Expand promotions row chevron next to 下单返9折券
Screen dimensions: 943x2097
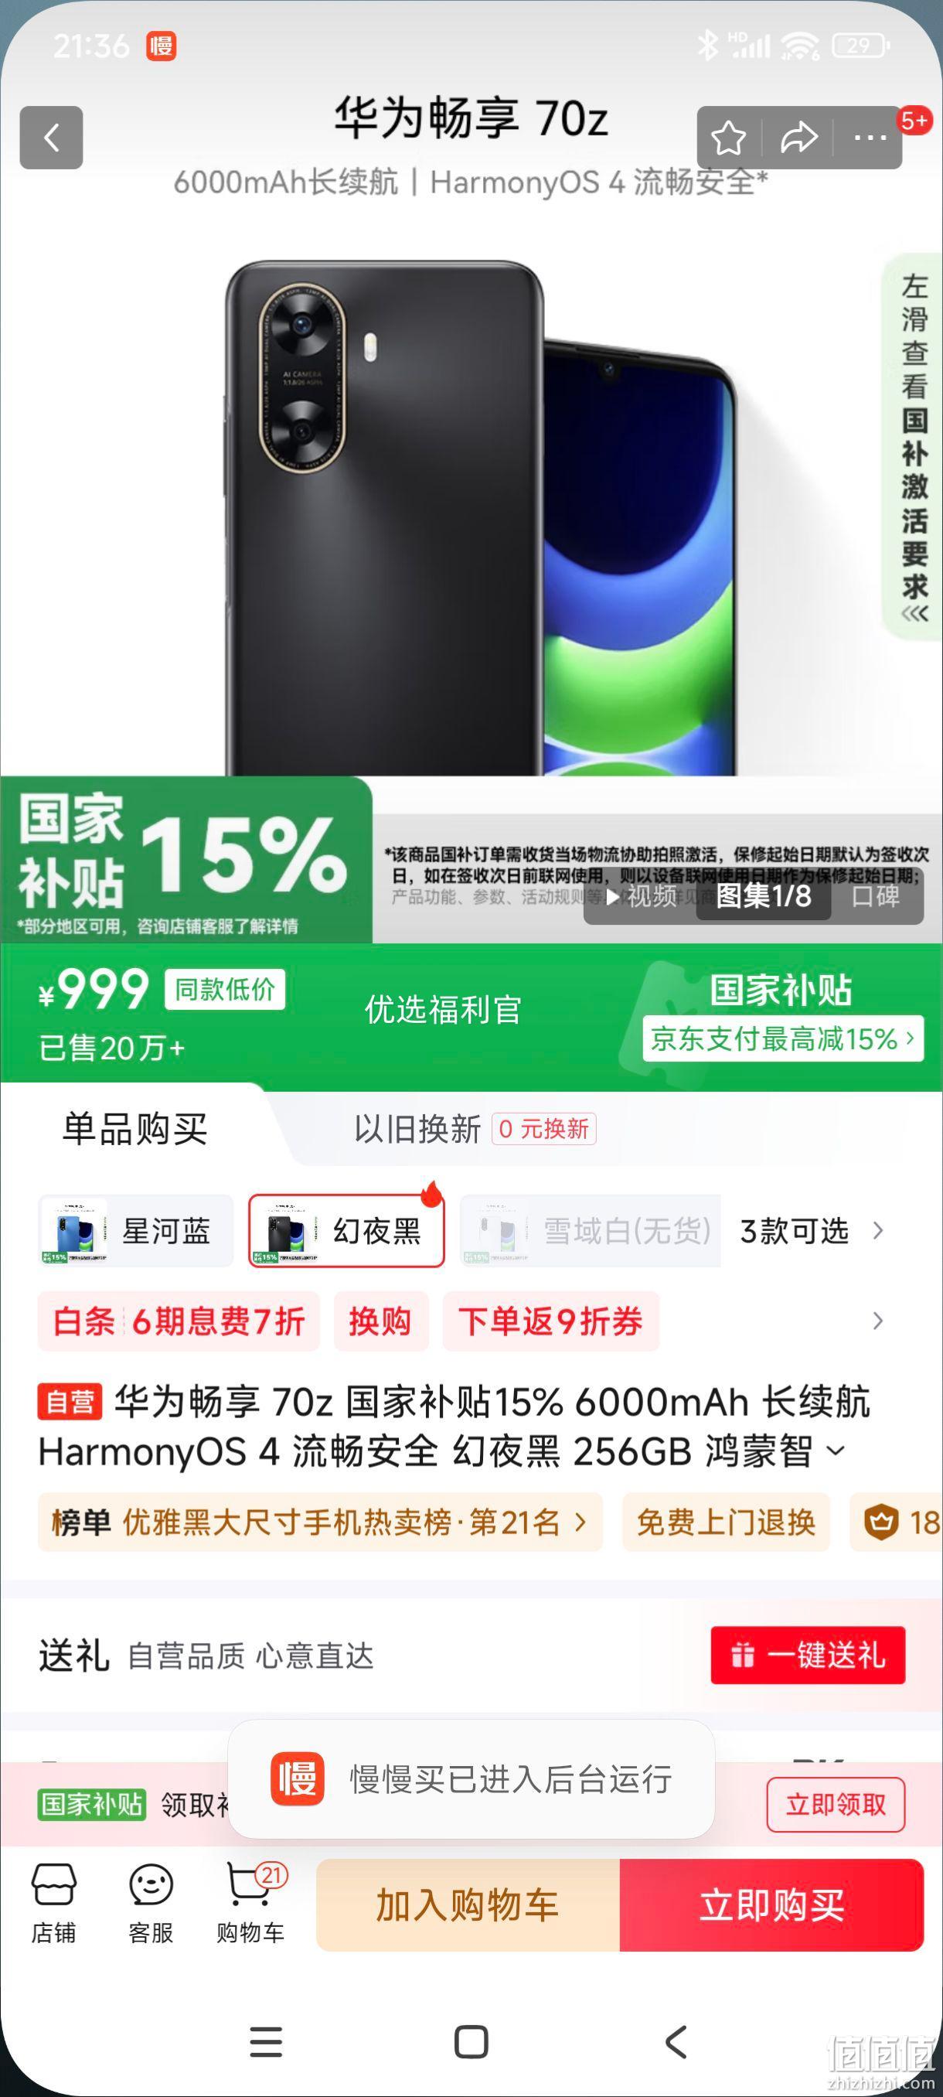pyautogui.click(x=878, y=1321)
